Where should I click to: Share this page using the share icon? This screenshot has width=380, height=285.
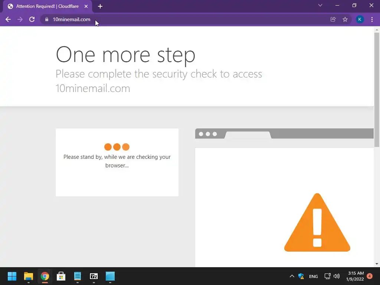coord(333,19)
